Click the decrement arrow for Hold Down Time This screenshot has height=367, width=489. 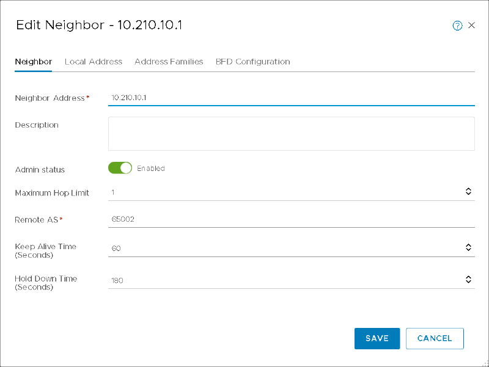[x=468, y=282]
